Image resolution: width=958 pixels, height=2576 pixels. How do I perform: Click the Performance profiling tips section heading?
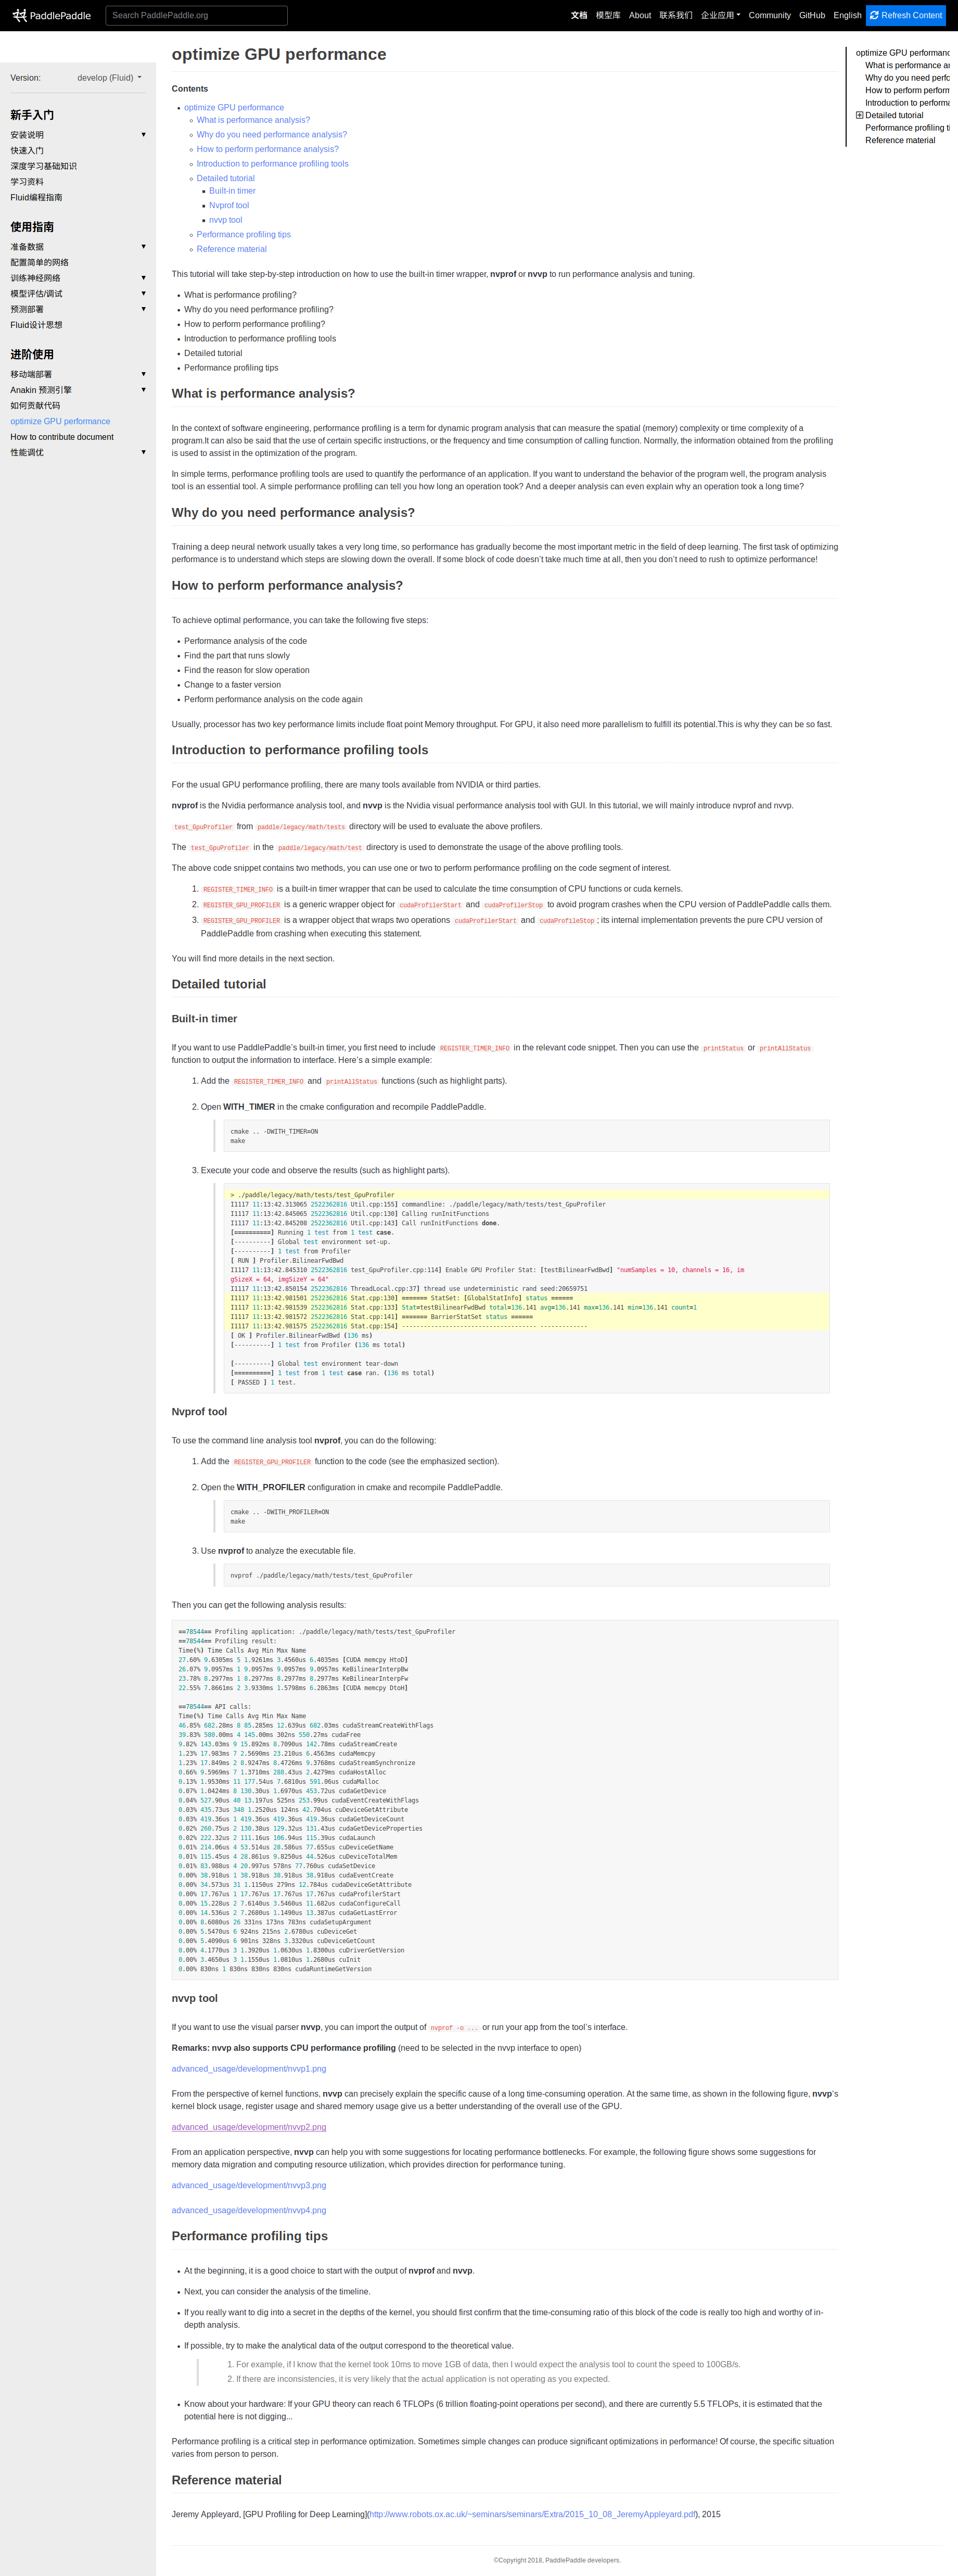250,2236
